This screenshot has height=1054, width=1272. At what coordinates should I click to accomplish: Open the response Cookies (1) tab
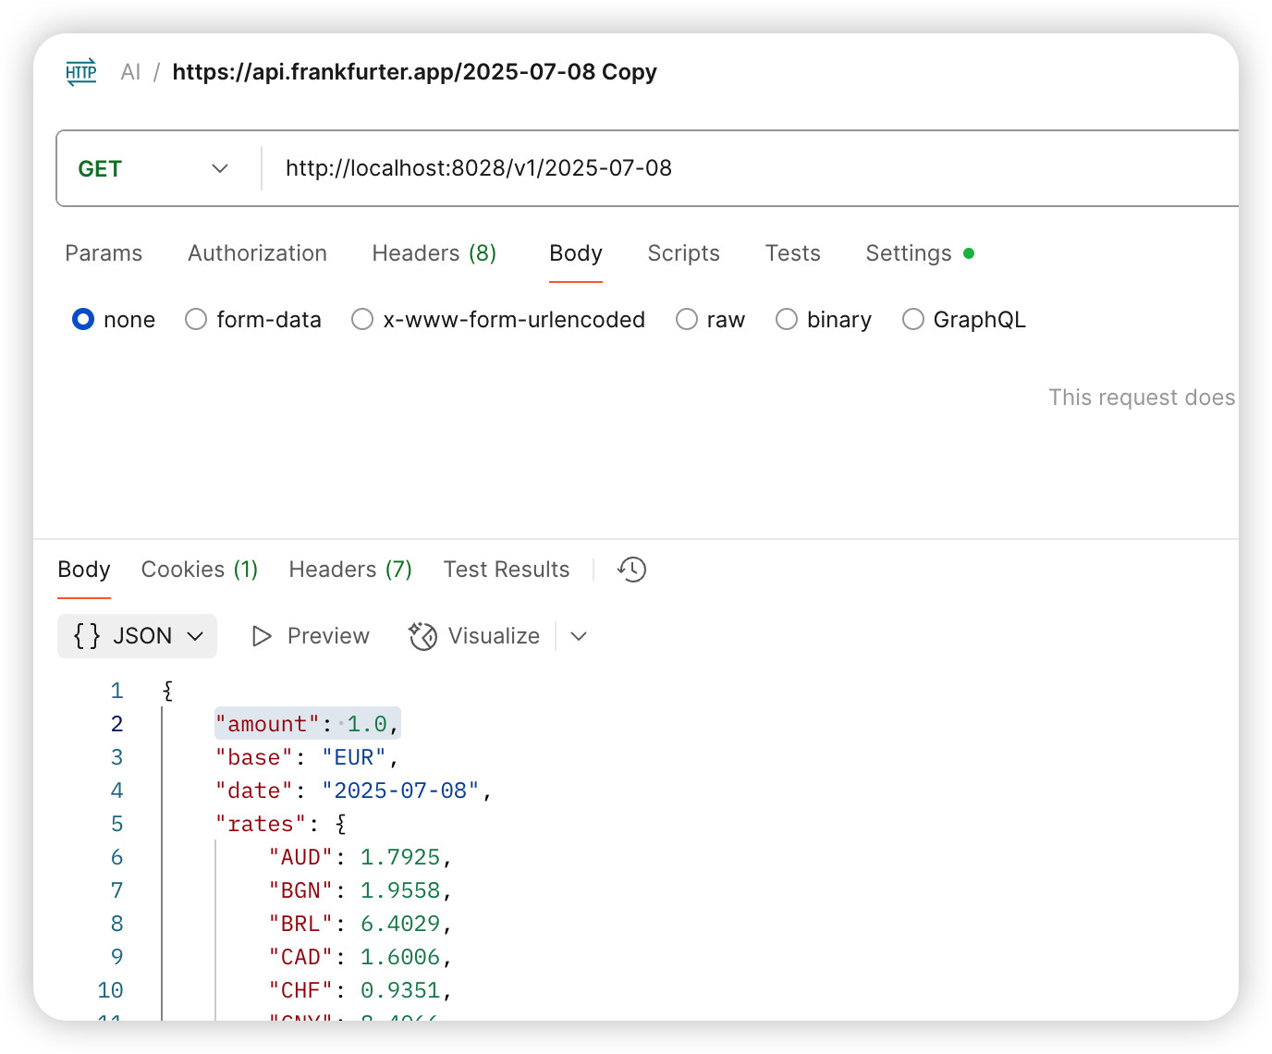point(199,570)
